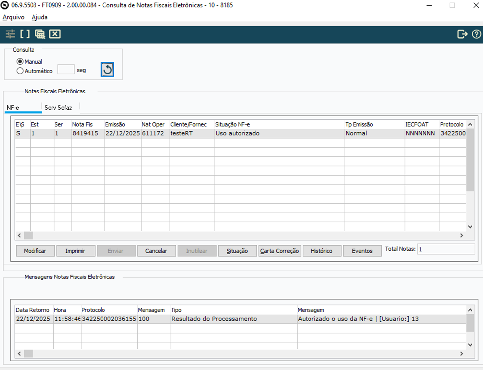
Task: Click the Eventos button
Action: pyautogui.click(x=362, y=251)
